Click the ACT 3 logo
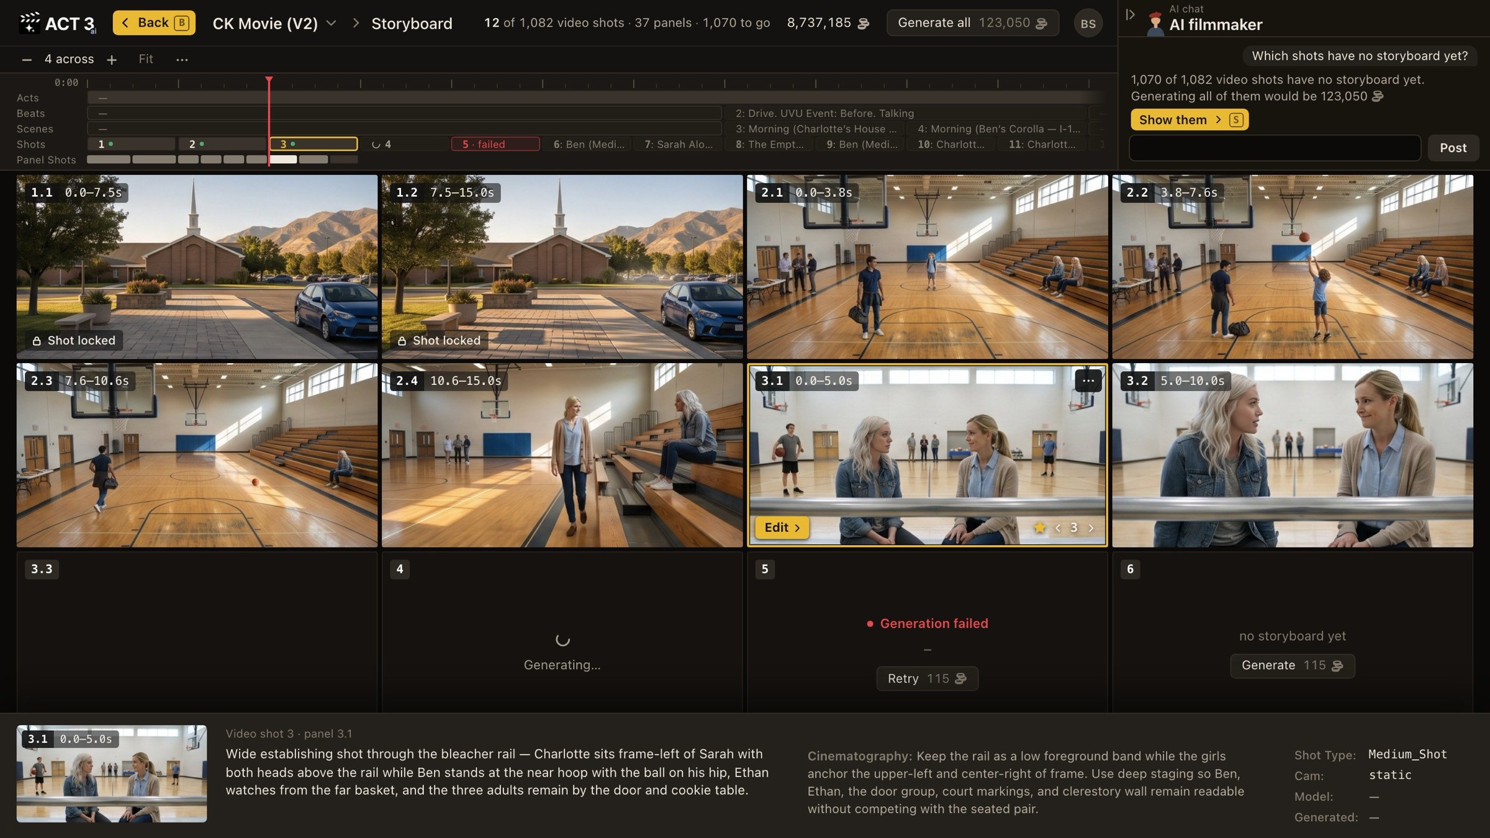This screenshot has width=1490, height=838. 56,23
